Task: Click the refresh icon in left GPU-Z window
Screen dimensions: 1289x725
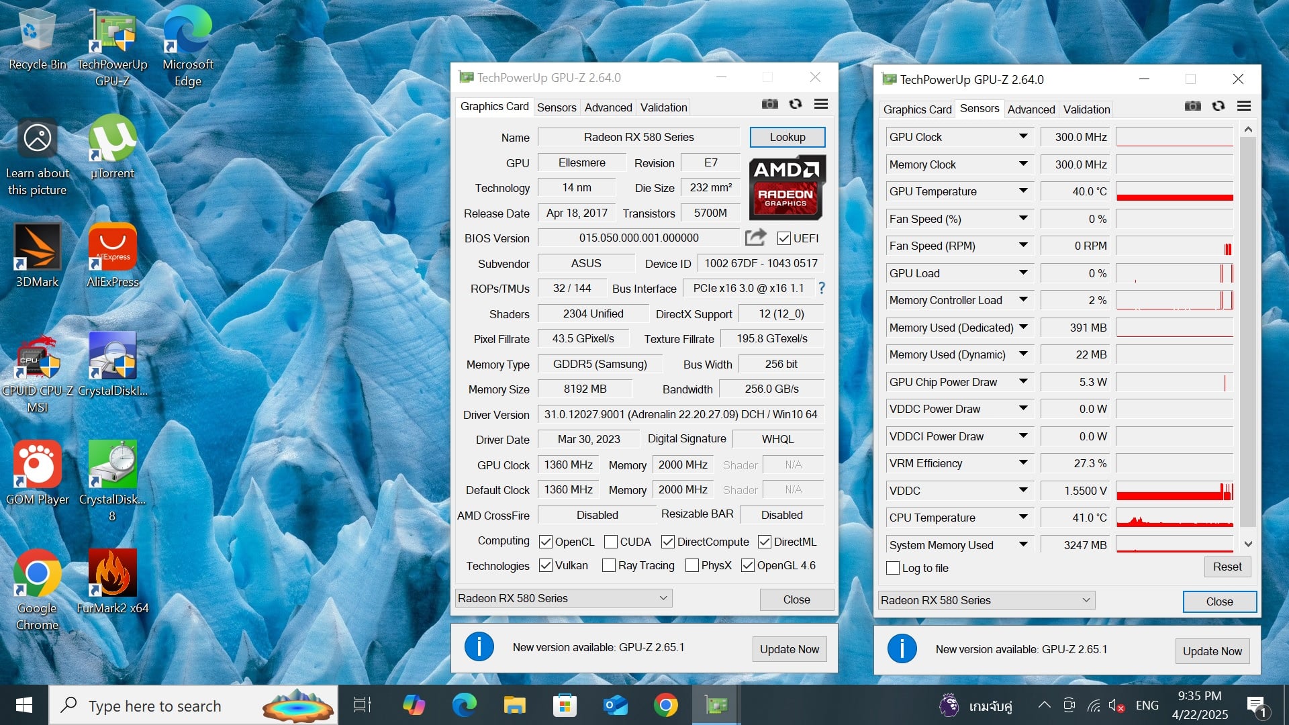Action: 796,104
